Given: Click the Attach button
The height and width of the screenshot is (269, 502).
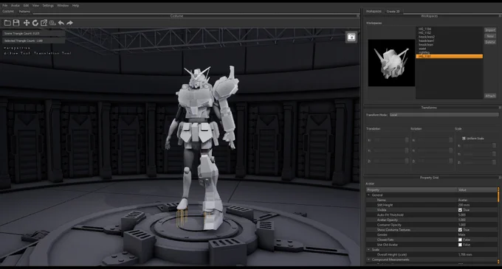Looking at the screenshot, I should point(490,96).
